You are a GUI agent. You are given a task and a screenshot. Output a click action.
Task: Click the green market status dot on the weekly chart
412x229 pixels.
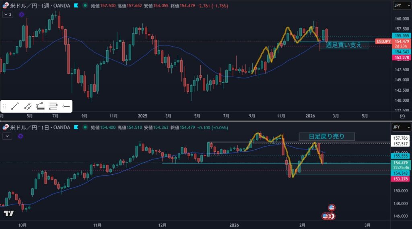(x=84, y=6)
